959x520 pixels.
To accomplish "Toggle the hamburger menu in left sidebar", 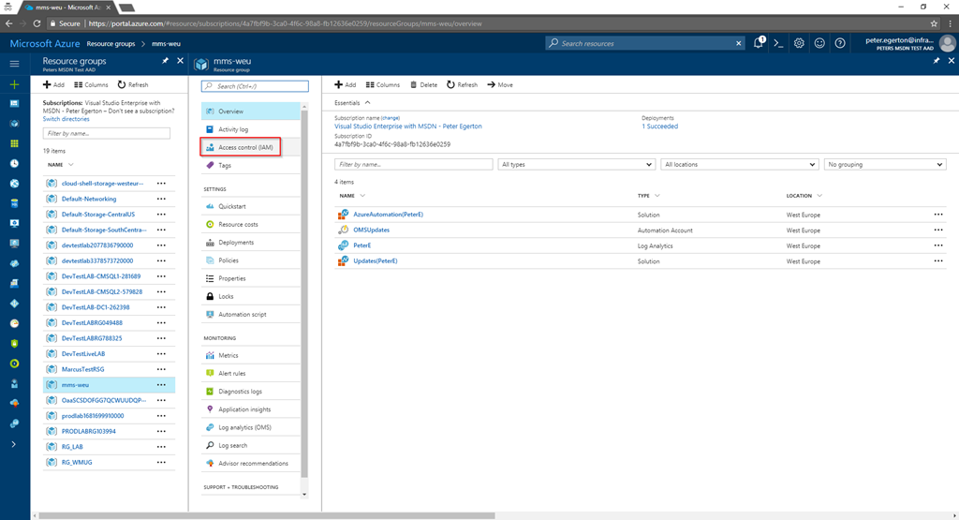I will 14,64.
